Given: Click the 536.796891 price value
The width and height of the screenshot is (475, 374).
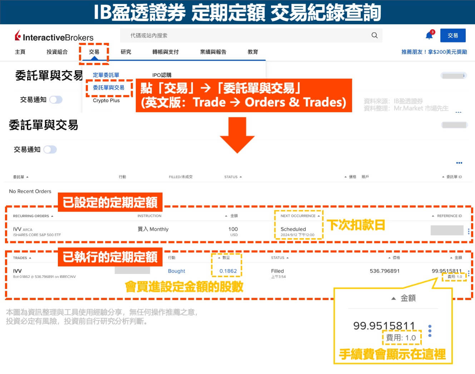Looking at the screenshot, I should click(x=385, y=271).
